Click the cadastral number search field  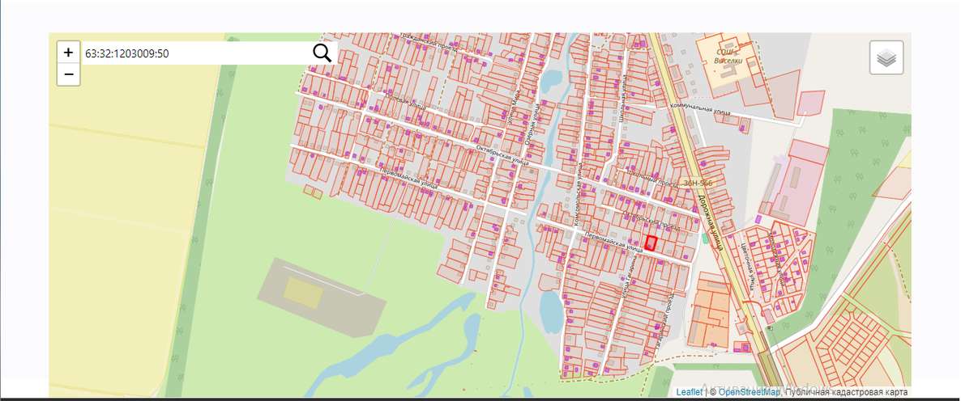point(194,53)
